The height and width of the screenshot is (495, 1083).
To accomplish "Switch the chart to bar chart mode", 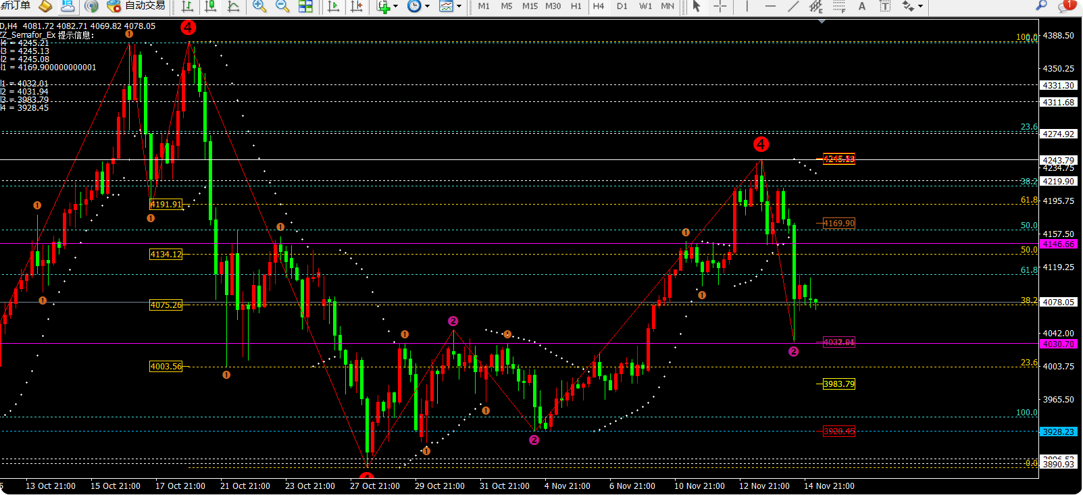I will 188,6.
